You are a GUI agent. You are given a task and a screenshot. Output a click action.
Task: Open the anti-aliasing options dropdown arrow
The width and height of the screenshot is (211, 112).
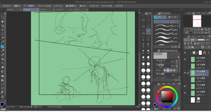(177, 70)
